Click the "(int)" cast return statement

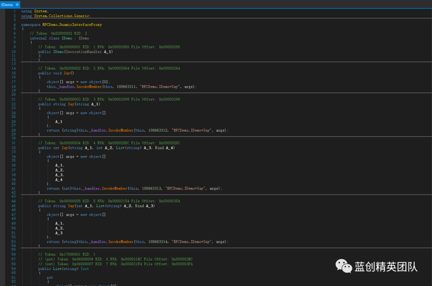coord(134,188)
